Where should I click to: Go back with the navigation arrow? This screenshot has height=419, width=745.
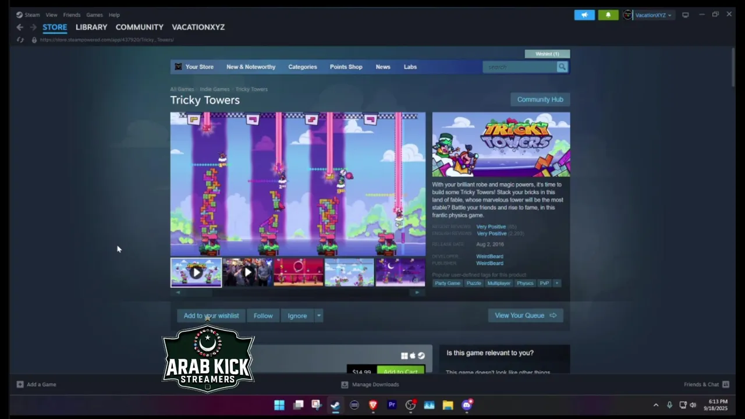[x=20, y=27]
